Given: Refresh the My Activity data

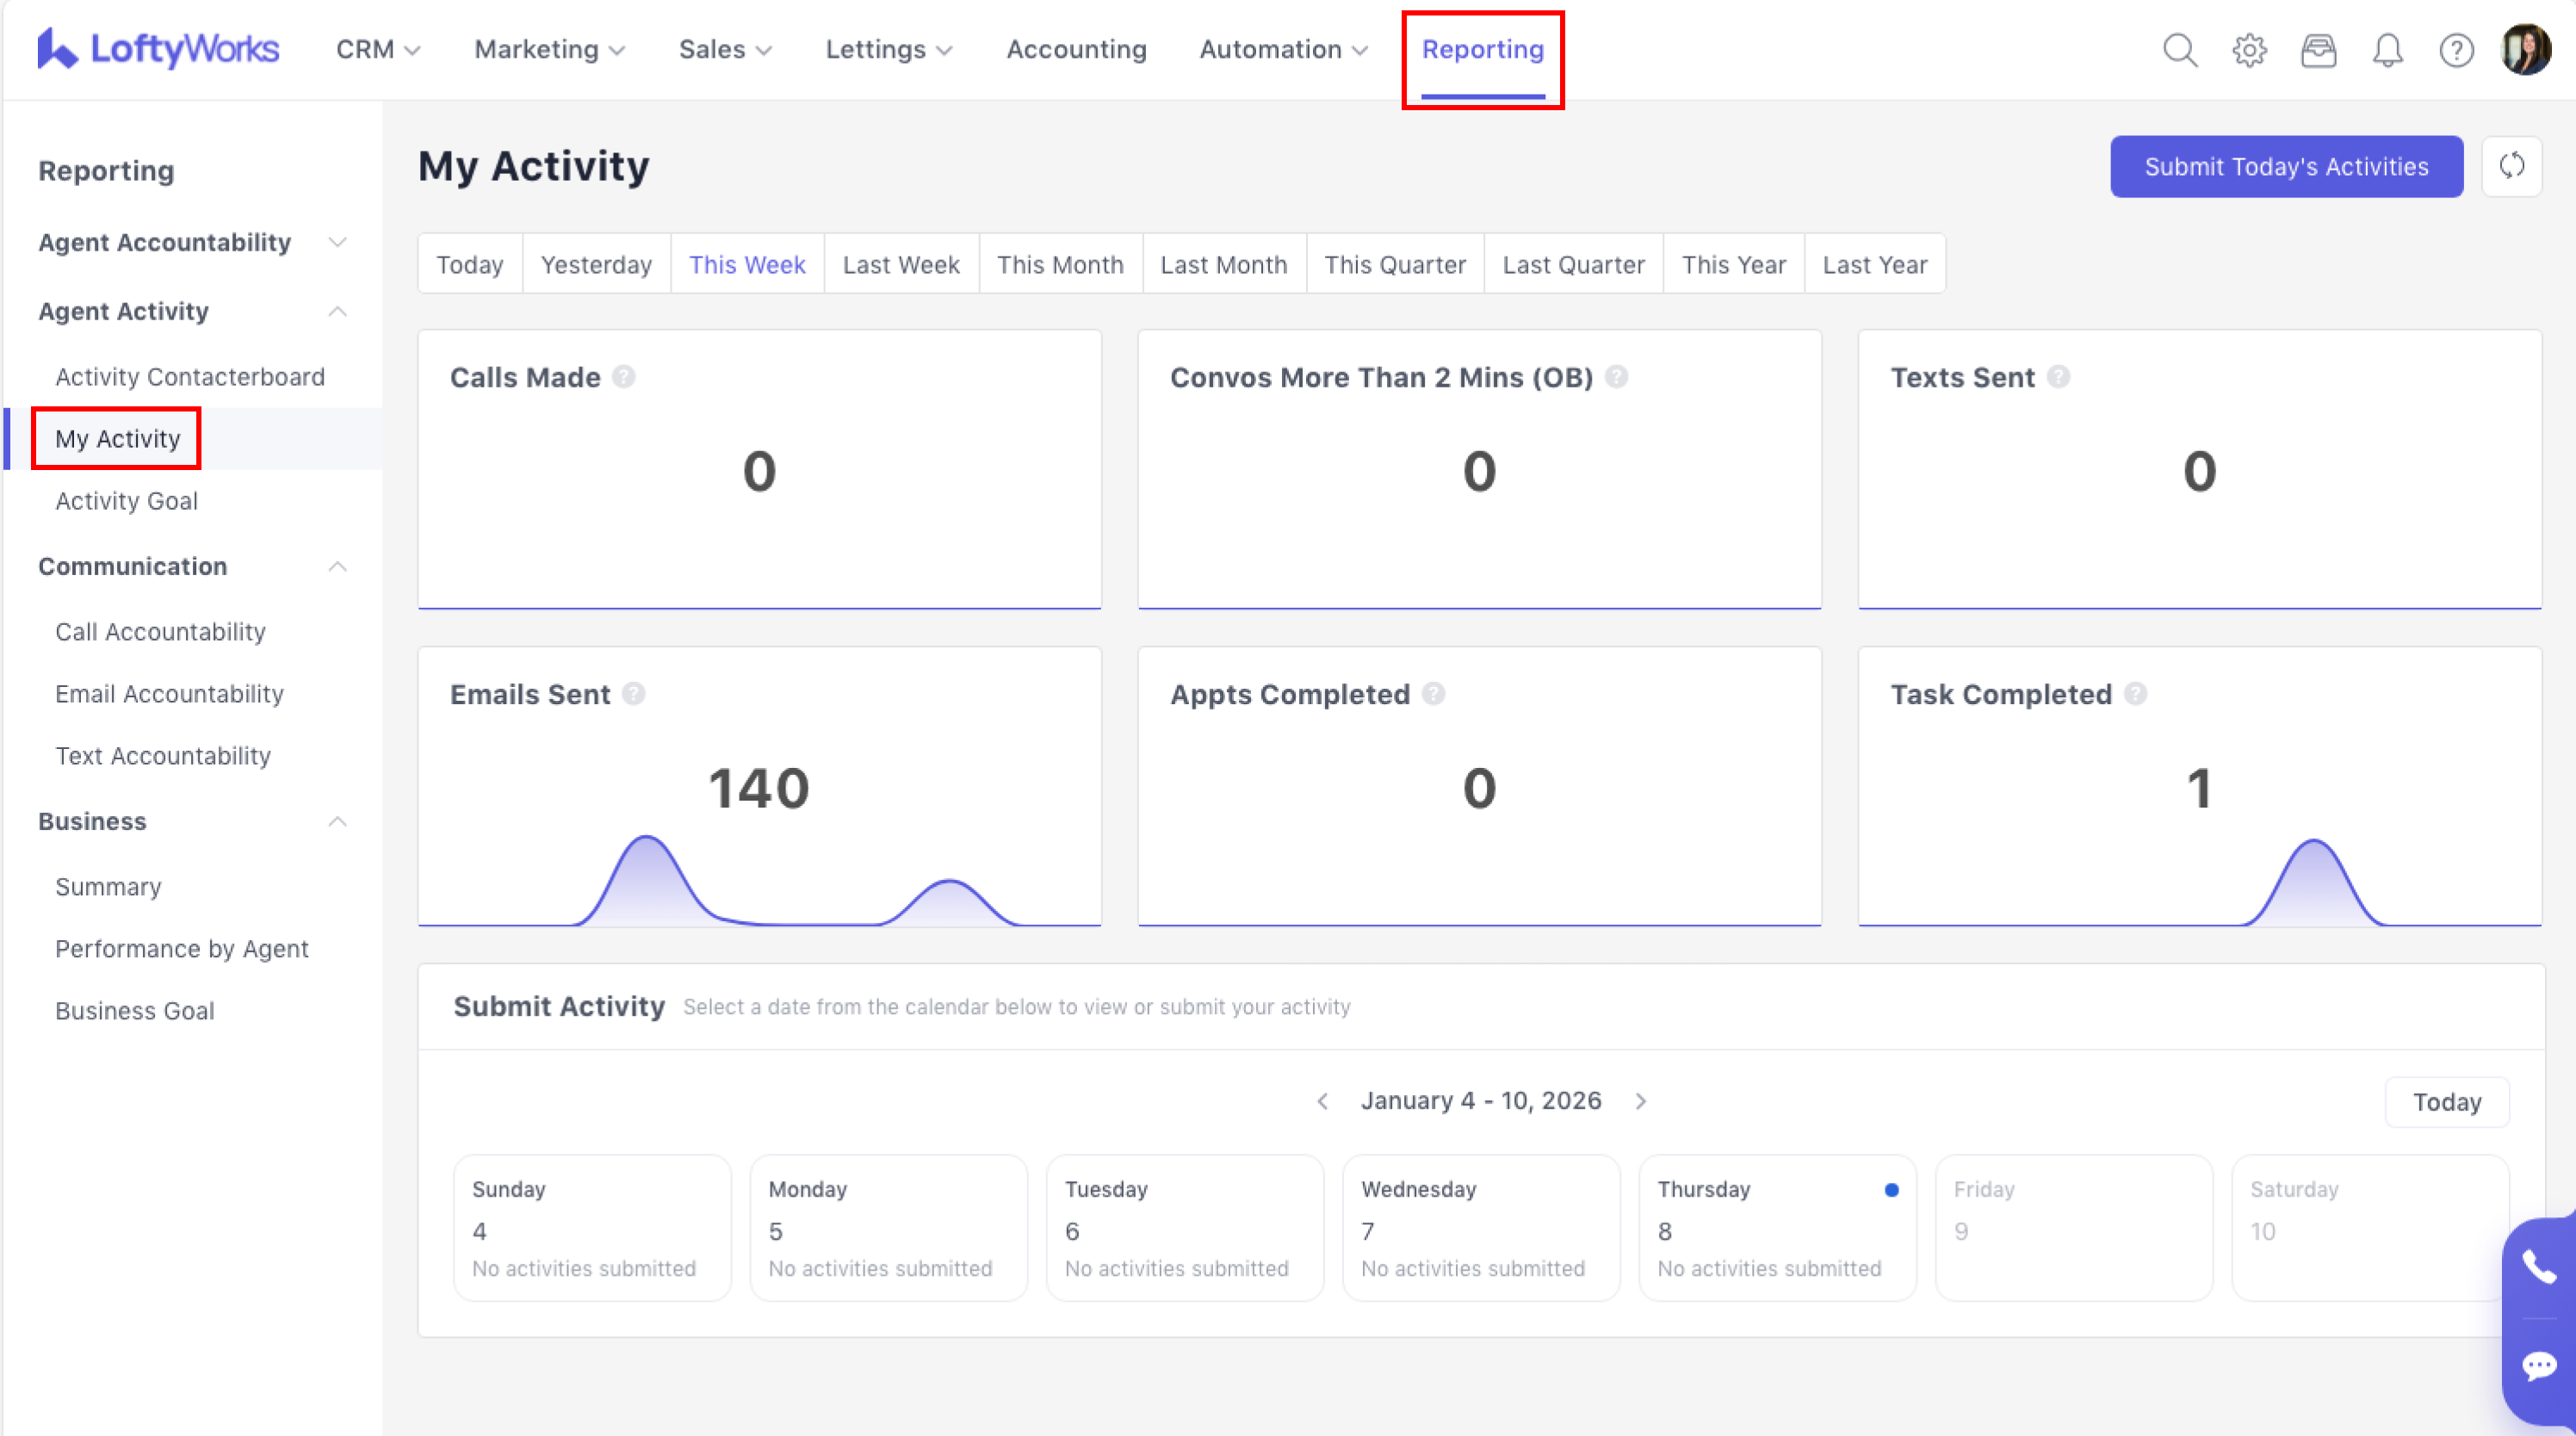Looking at the screenshot, I should click(x=2511, y=166).
